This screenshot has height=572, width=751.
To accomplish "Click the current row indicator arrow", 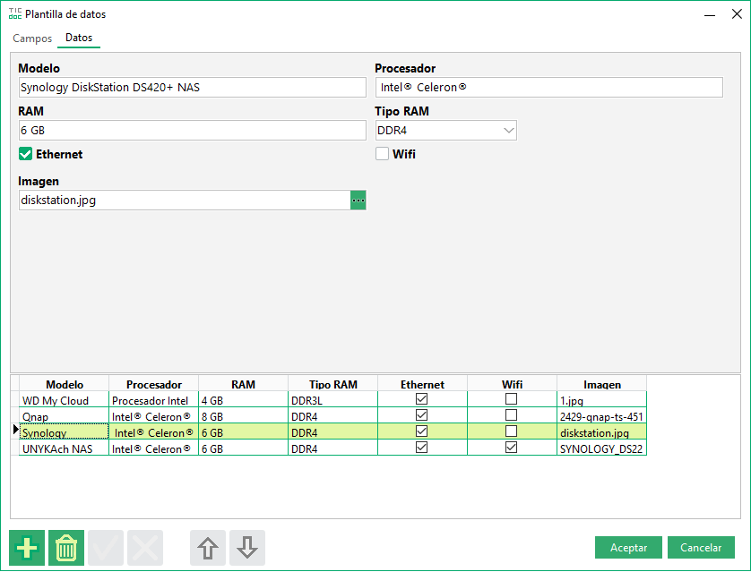I will tap(15, 430).
